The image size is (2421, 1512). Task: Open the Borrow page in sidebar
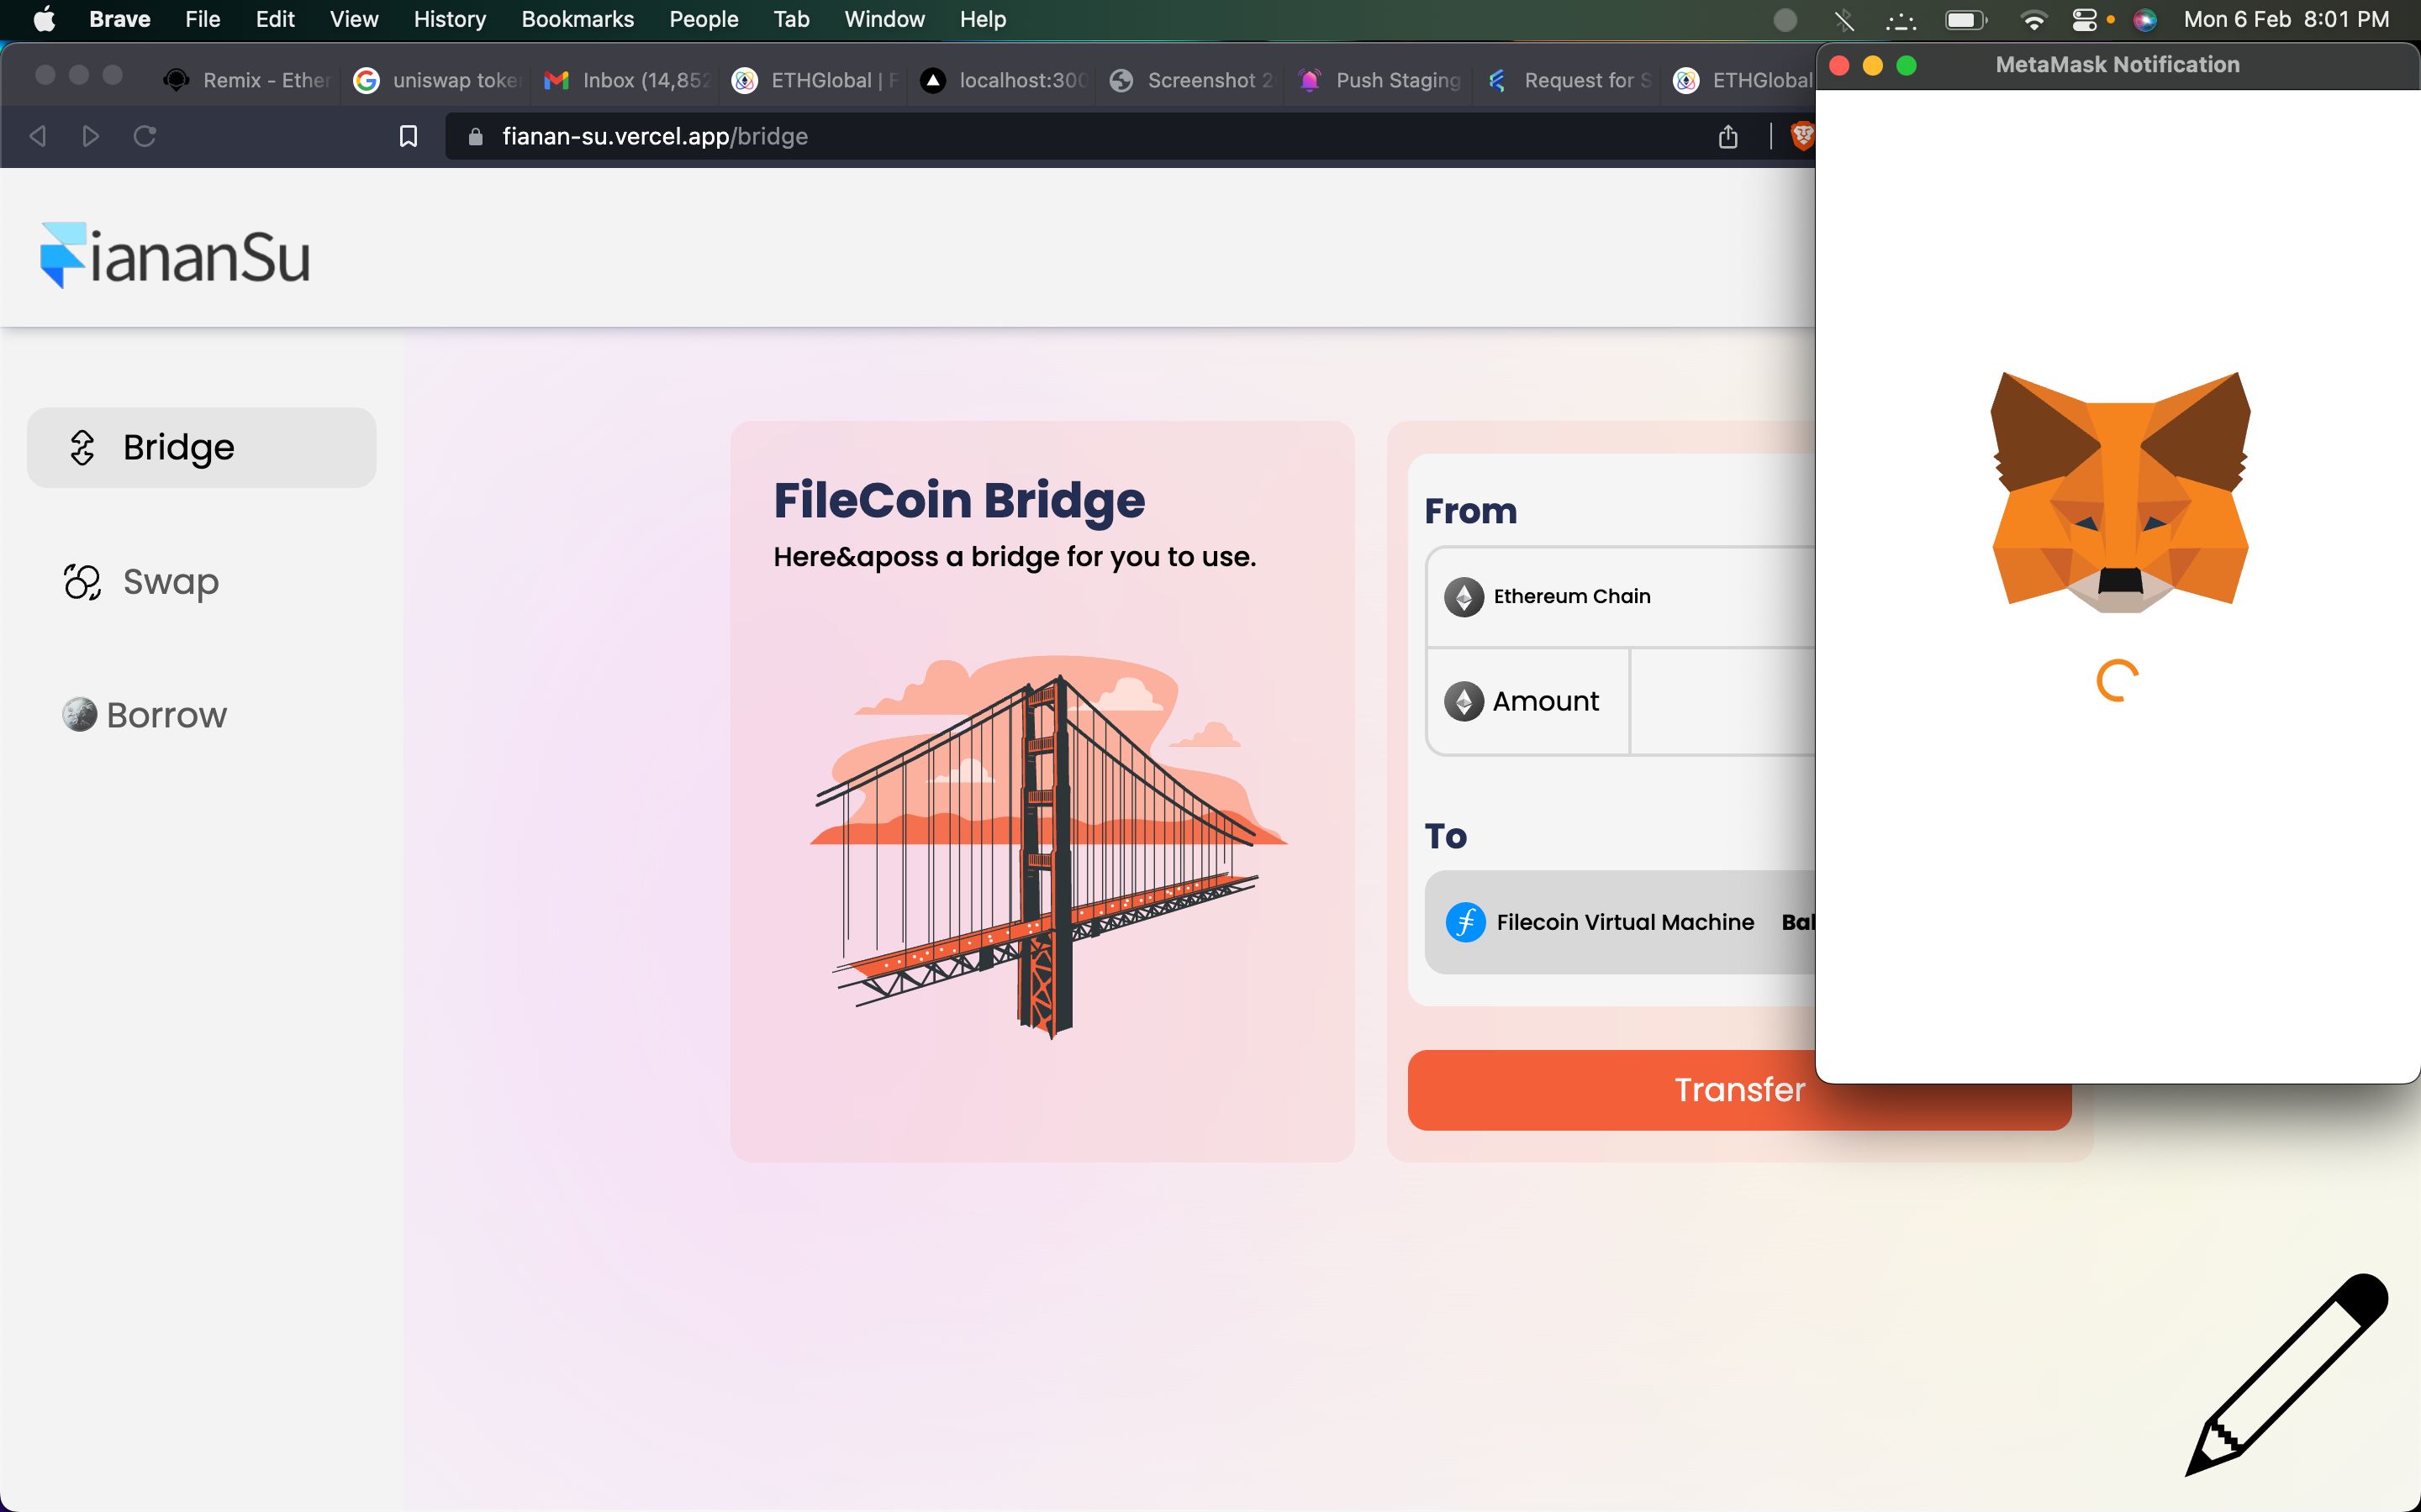[x=144, y=714]
